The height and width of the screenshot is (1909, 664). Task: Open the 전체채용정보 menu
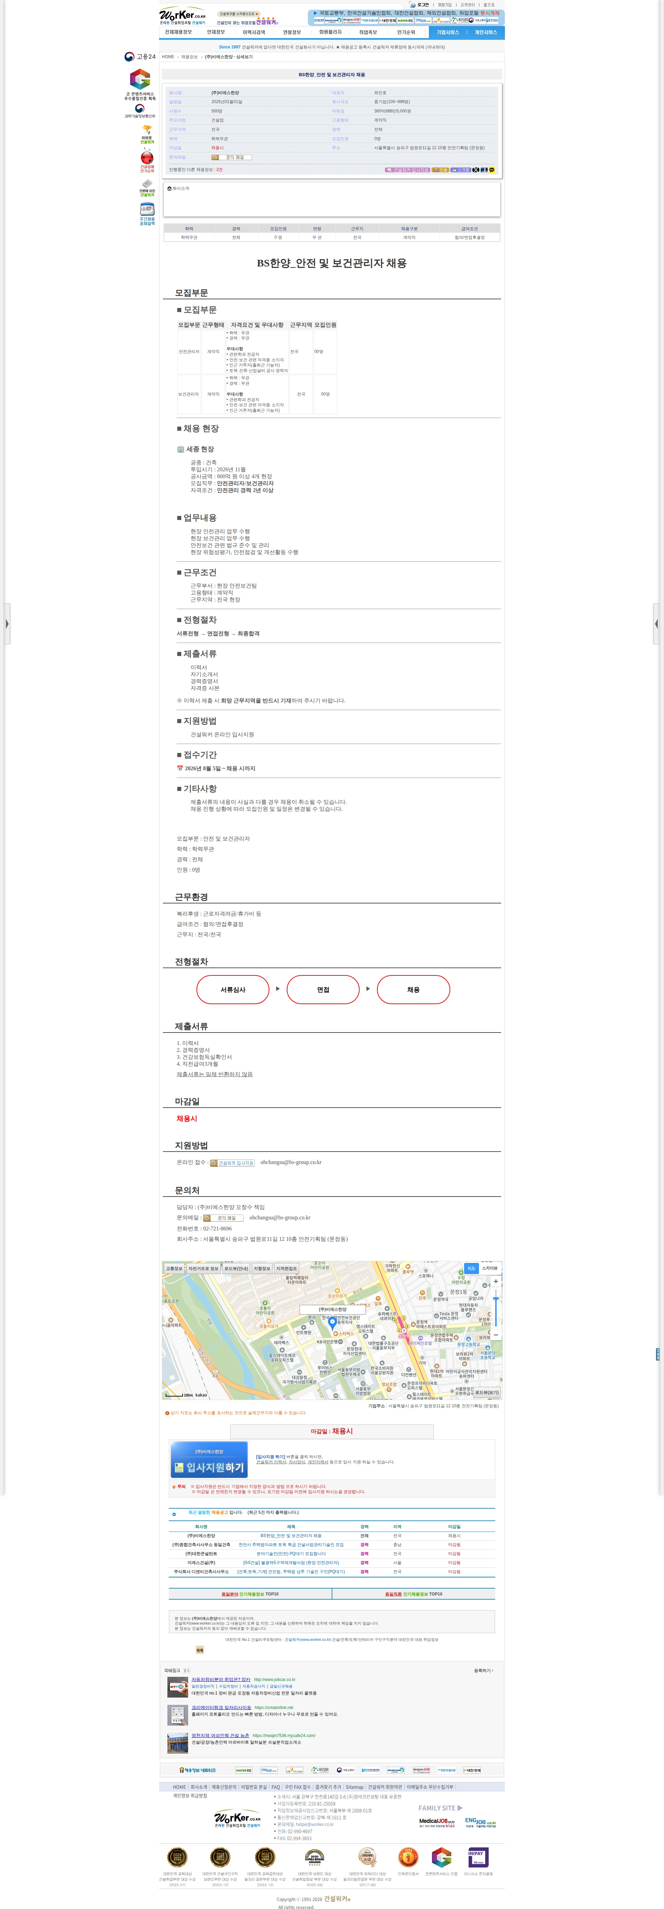178,33
